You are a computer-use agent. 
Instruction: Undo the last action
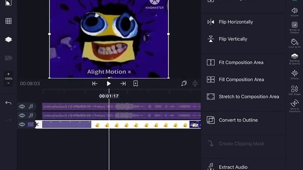coord(9,103)
